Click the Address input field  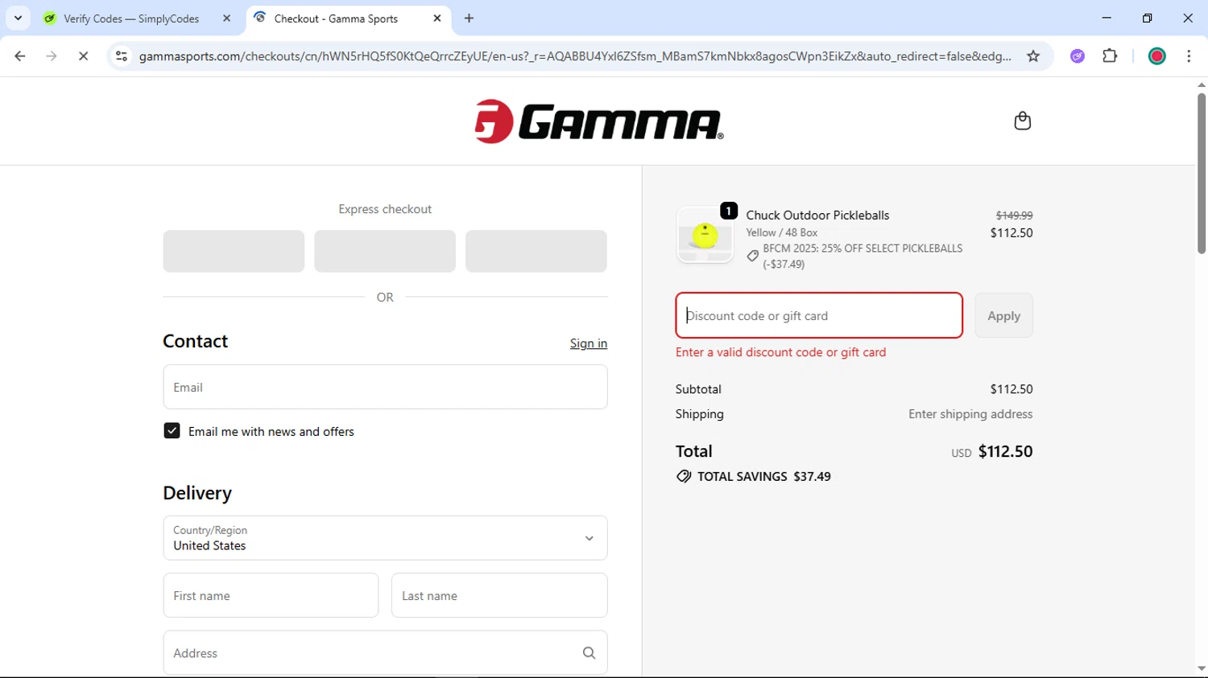385,653
